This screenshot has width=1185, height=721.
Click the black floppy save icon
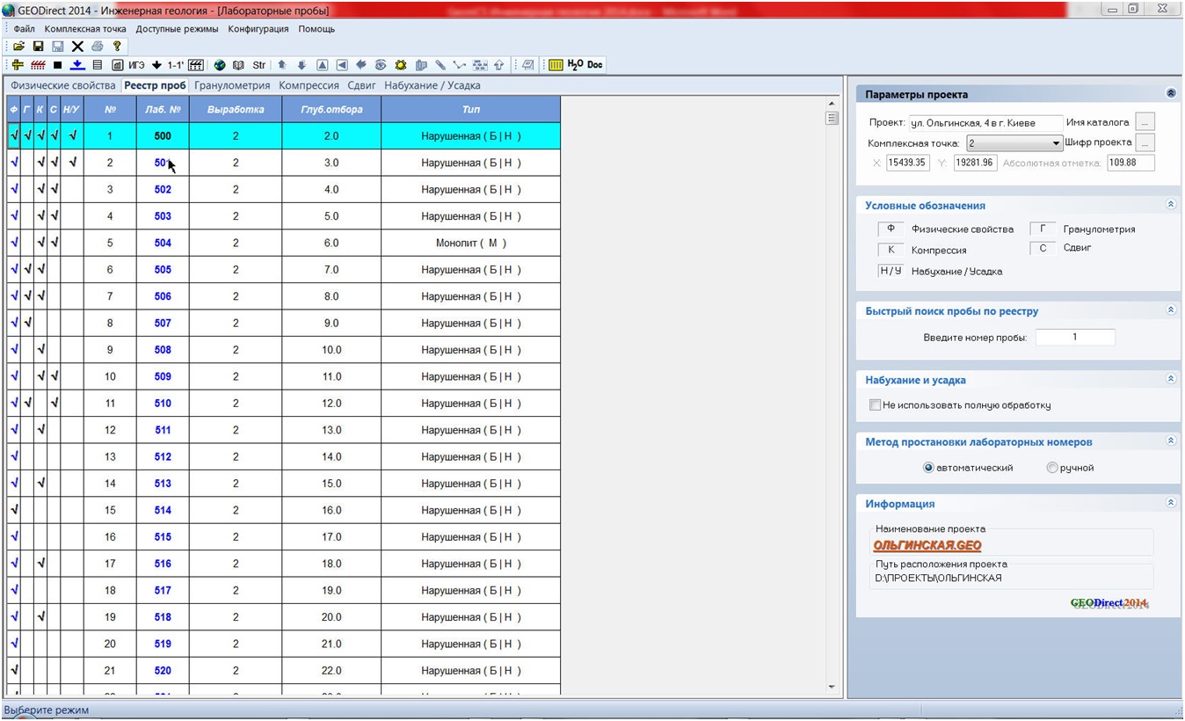[39, 46]
